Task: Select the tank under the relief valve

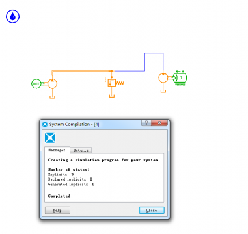Action: click(x=112, y=96)
